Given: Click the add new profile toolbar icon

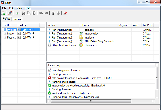Looking at the screenshot, I should click(x=4, y=13).
